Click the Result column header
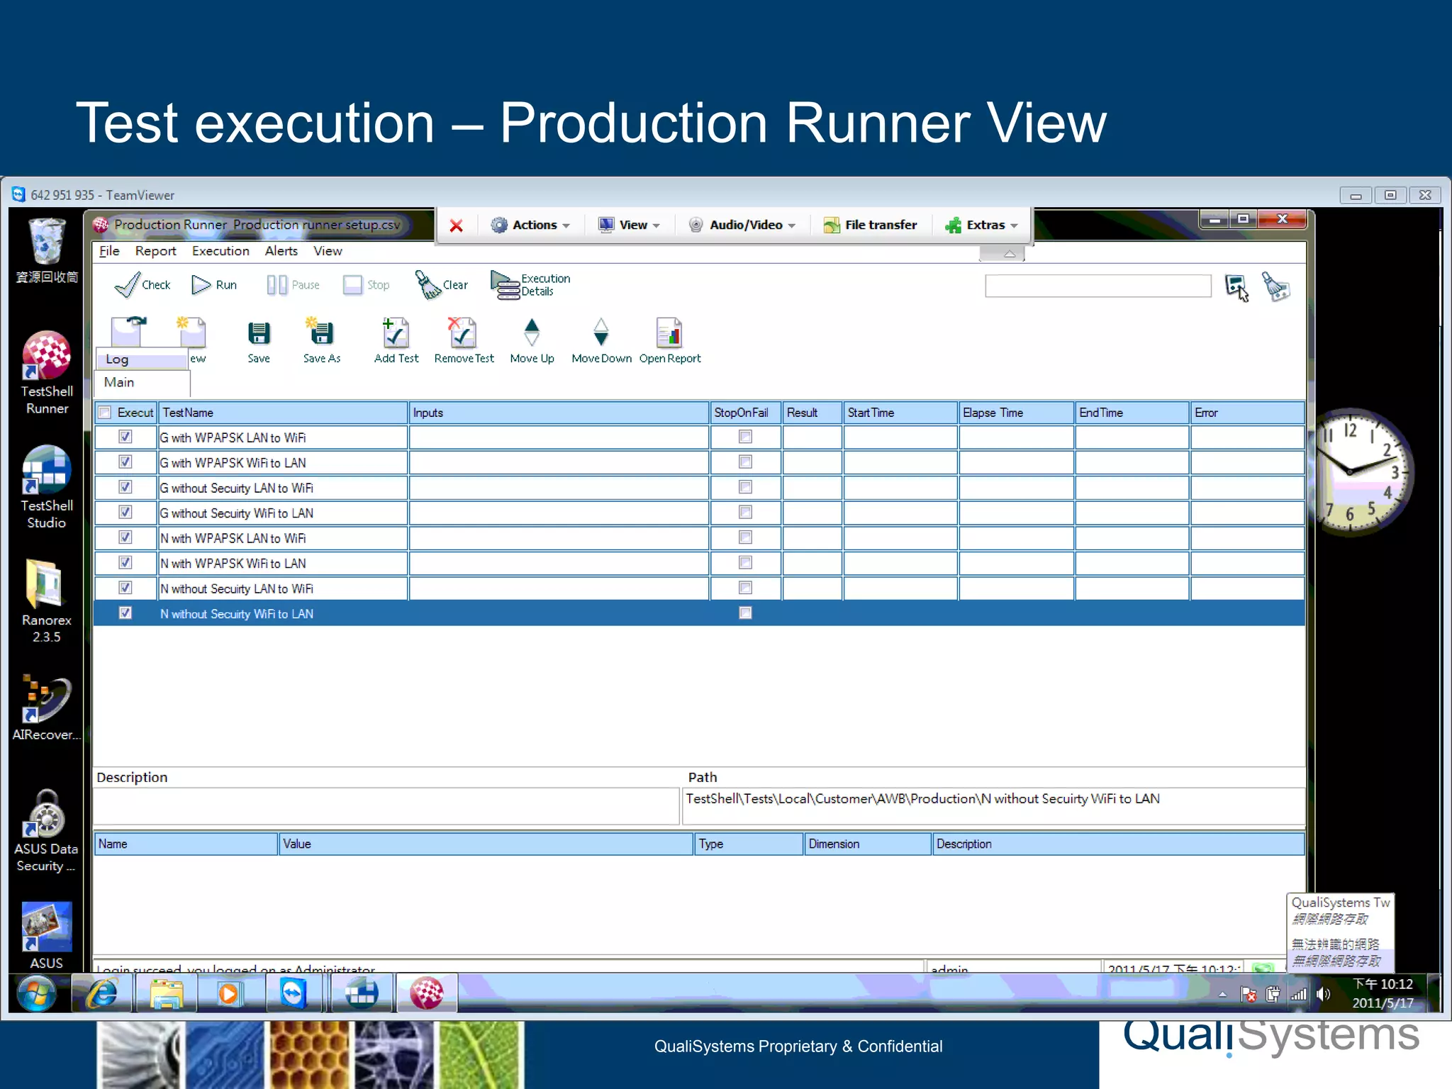1452x1089 pixels. click(x=812, y=413)
